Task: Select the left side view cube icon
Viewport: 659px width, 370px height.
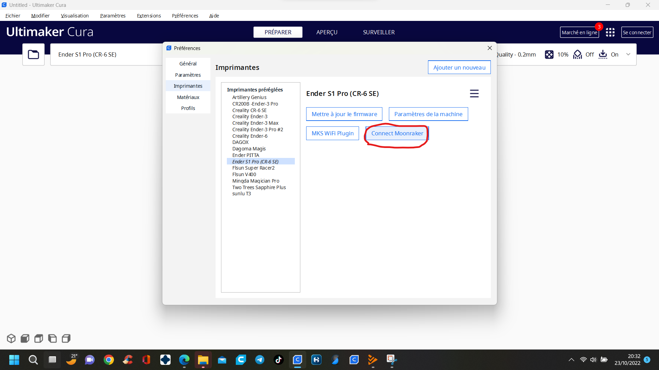Action: click(53, 338)
